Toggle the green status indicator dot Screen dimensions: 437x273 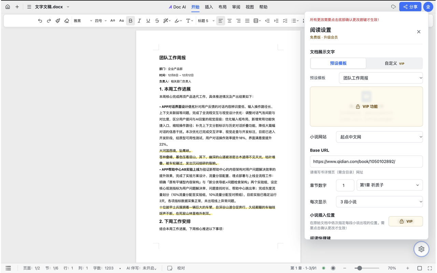pos(324,268)
